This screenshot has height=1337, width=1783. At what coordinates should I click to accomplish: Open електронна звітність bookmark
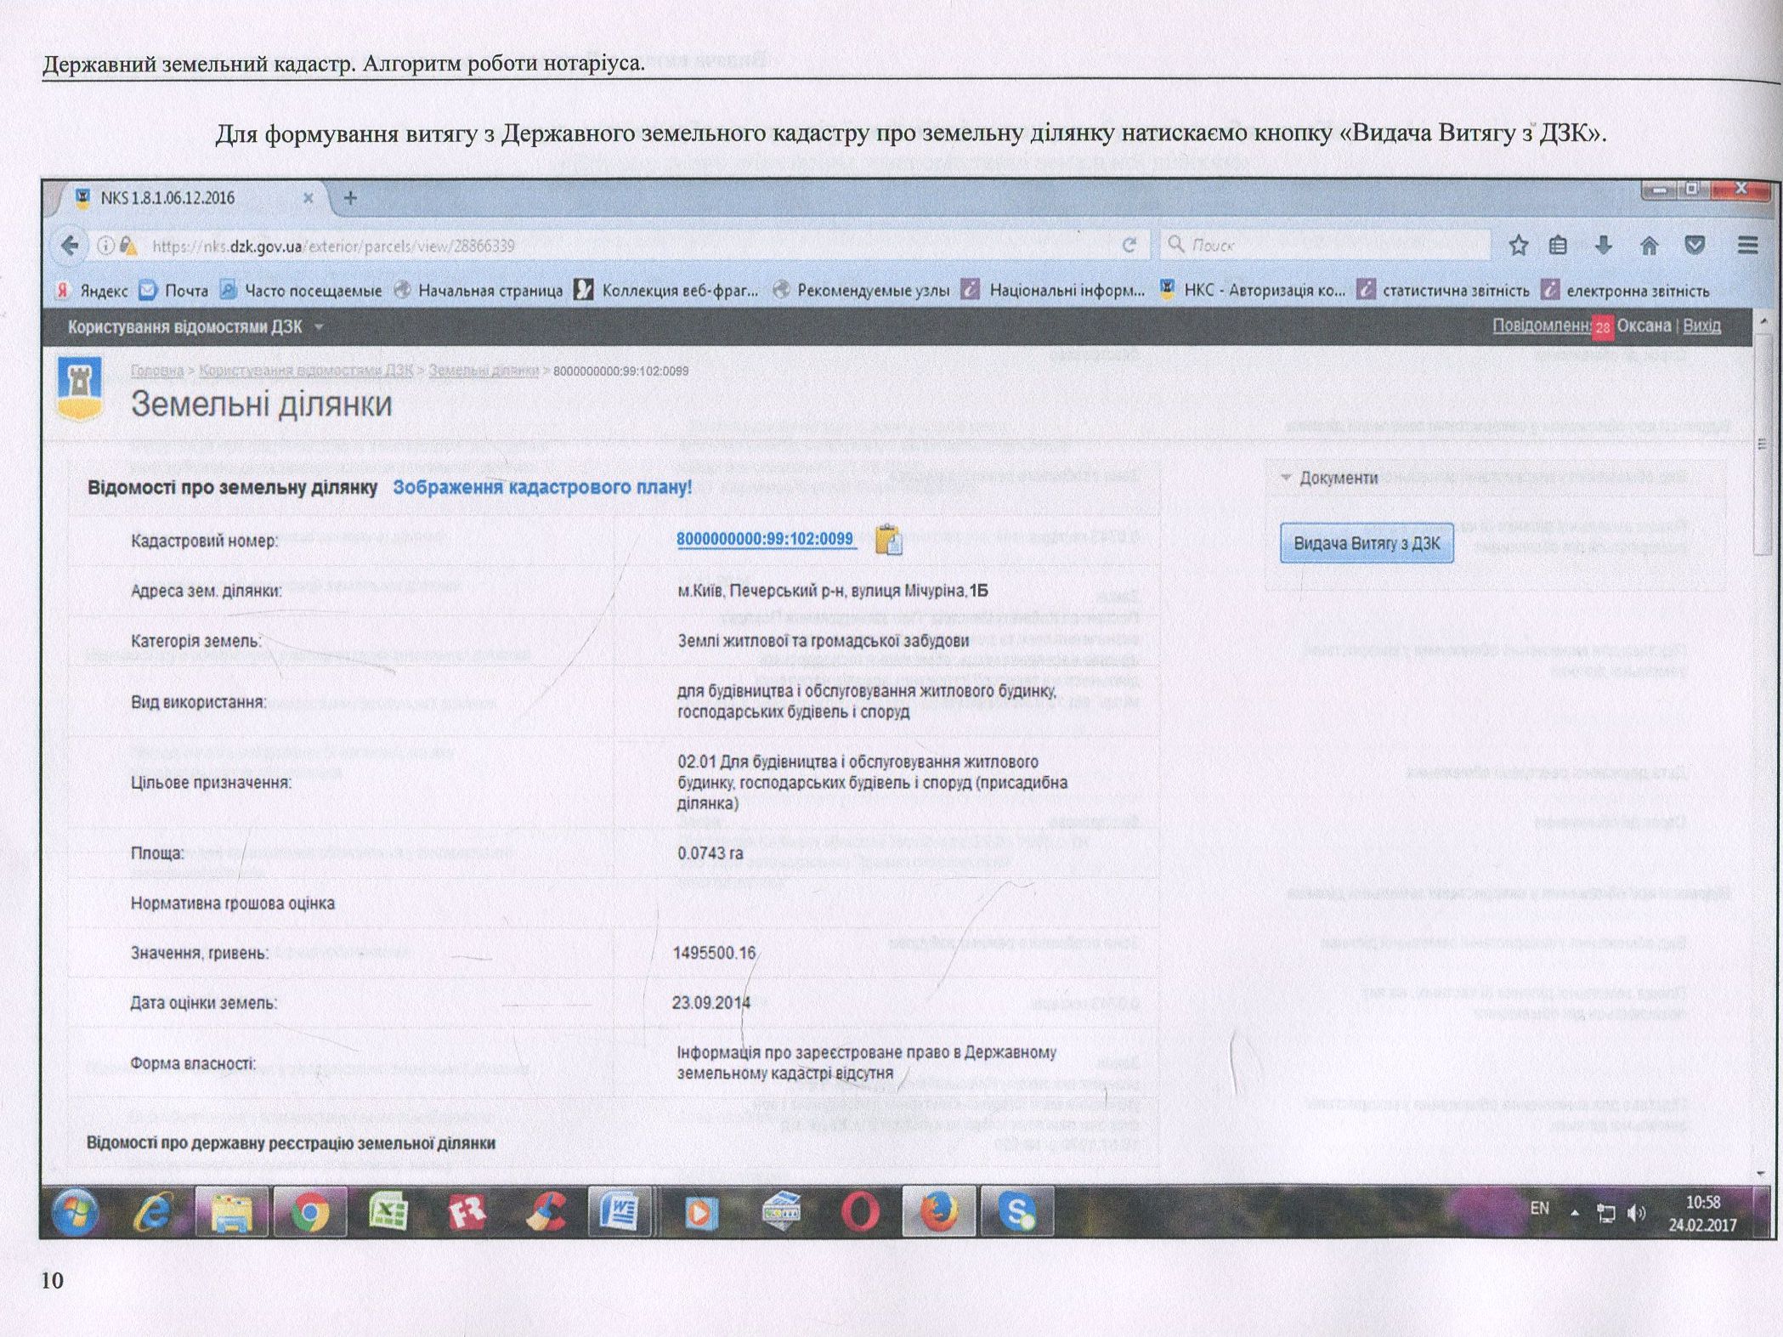[1626, 291]
